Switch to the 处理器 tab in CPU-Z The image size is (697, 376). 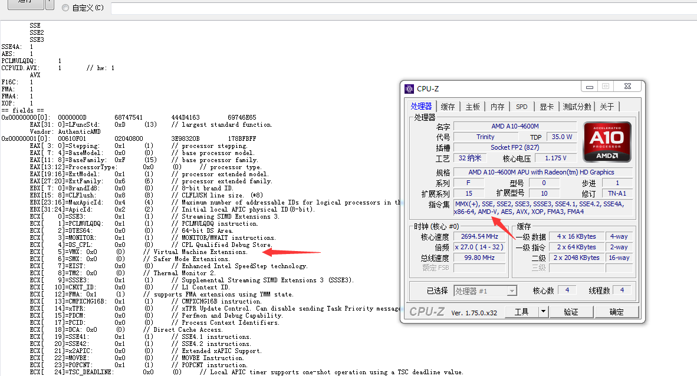pyautogui.click(x=421, y=106)
